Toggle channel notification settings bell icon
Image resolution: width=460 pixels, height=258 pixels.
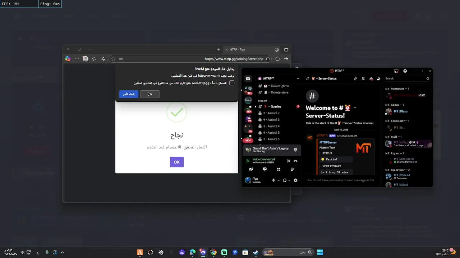point(363,78)
